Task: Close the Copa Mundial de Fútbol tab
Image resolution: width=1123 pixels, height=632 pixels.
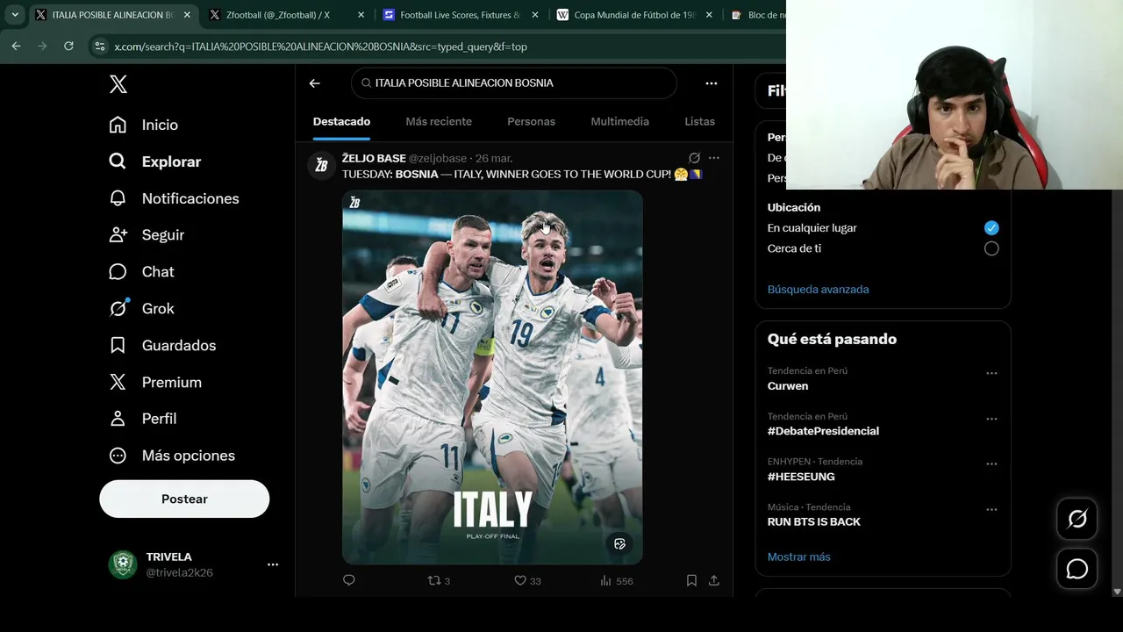Action: tap(709, 15)
